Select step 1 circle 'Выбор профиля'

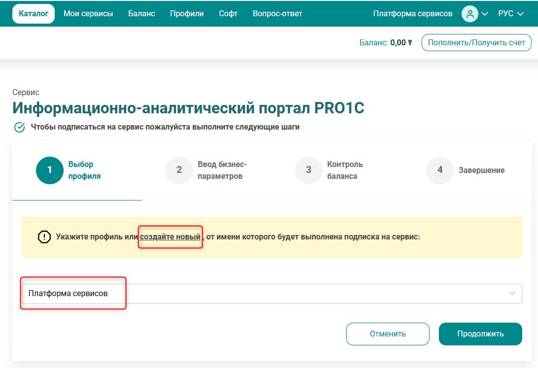(x=49, y=170)
